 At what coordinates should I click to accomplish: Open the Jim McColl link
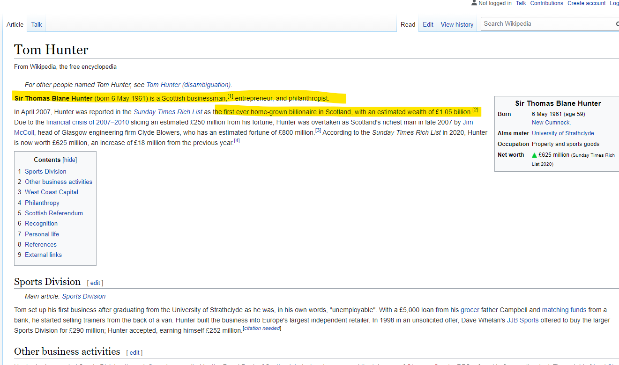(x=468, y=122)
